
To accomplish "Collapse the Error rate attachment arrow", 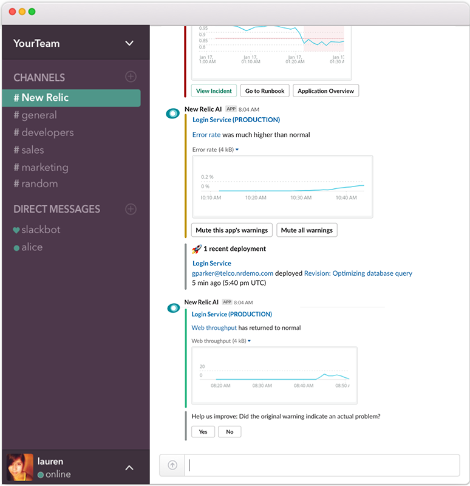I will tap(237, 149).
